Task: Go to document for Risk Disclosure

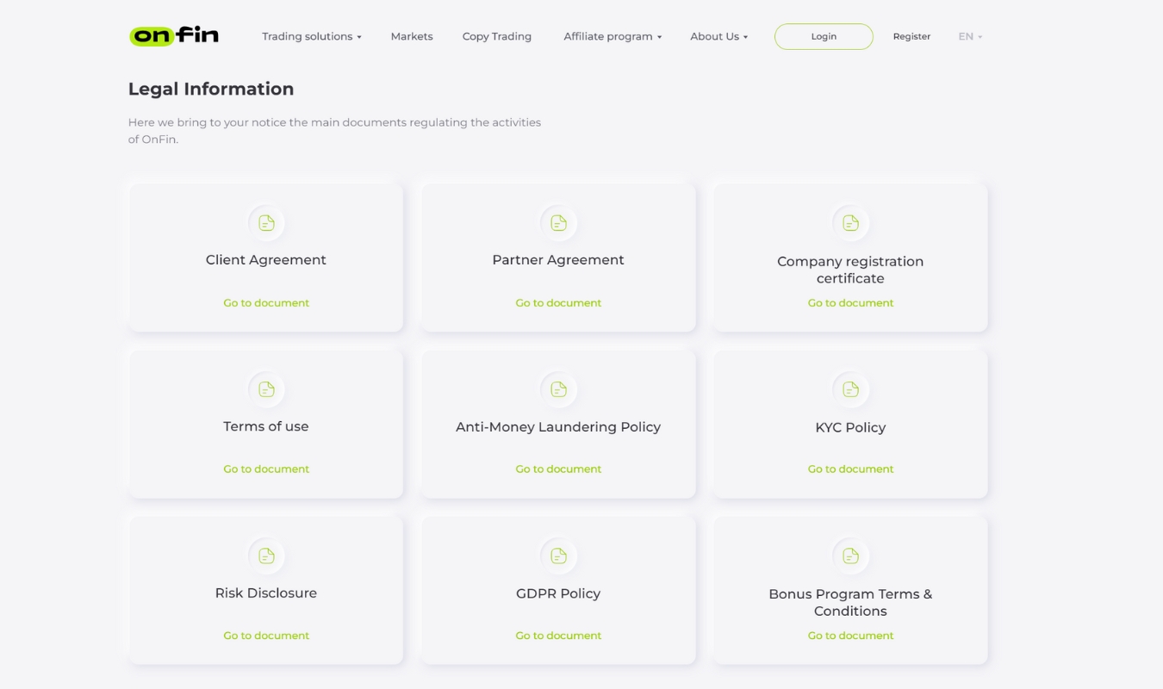Action: pyautogui.click(x=266, y=636)
